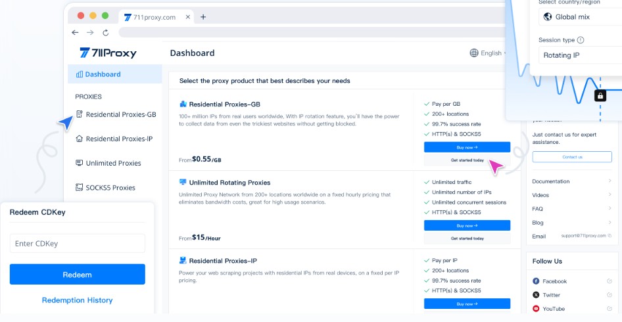The width and height of the screenshot is (622, 322).
Task: Click the $0.55/GB price text
Action: point(206,160)
